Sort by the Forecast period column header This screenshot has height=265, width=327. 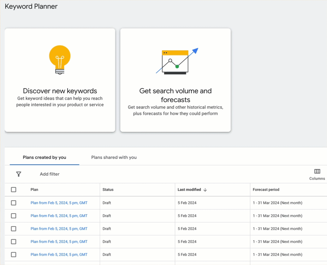click(x=266, y=190)
